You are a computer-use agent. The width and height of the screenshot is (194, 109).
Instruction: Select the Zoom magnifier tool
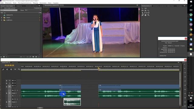[x=148, y=15]
